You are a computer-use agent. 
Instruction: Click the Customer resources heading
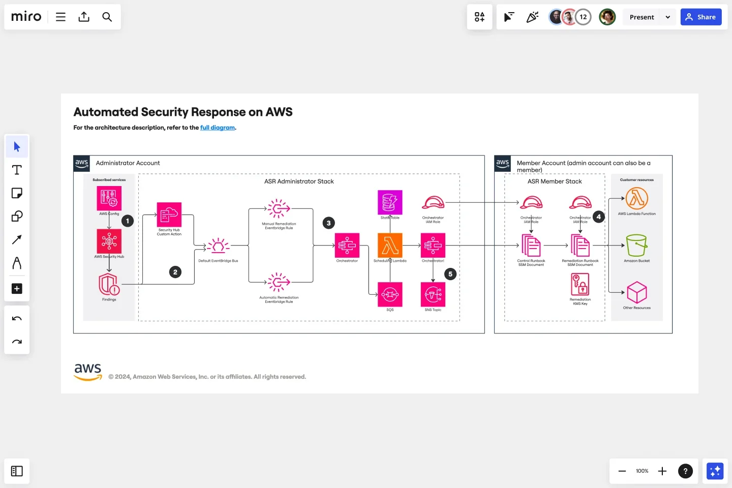(637, 180)
